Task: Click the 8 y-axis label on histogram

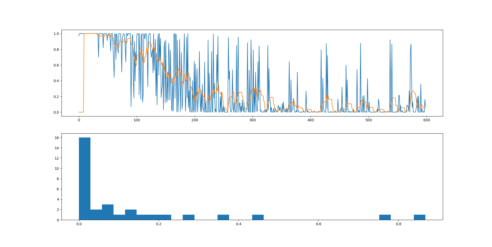Action: (58, 179)
